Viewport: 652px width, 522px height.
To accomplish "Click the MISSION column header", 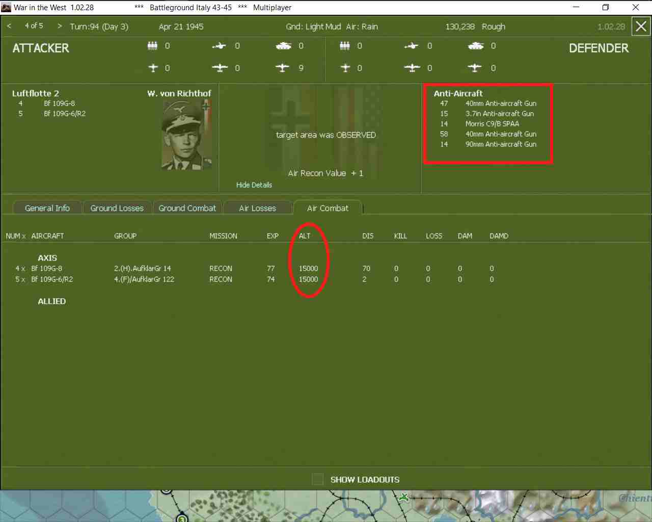I will (223, 236).
